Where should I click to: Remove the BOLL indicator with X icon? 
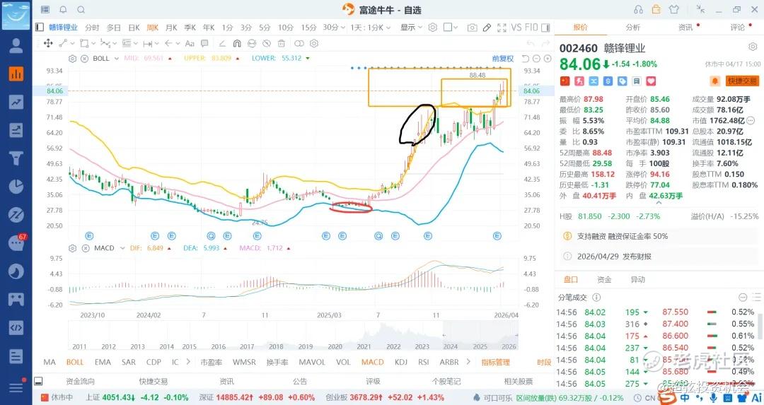click(84, 59)
